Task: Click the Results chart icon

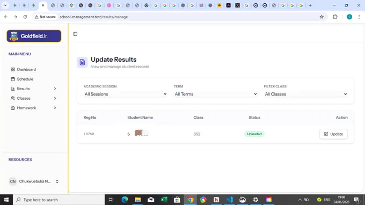Action: 13,89
